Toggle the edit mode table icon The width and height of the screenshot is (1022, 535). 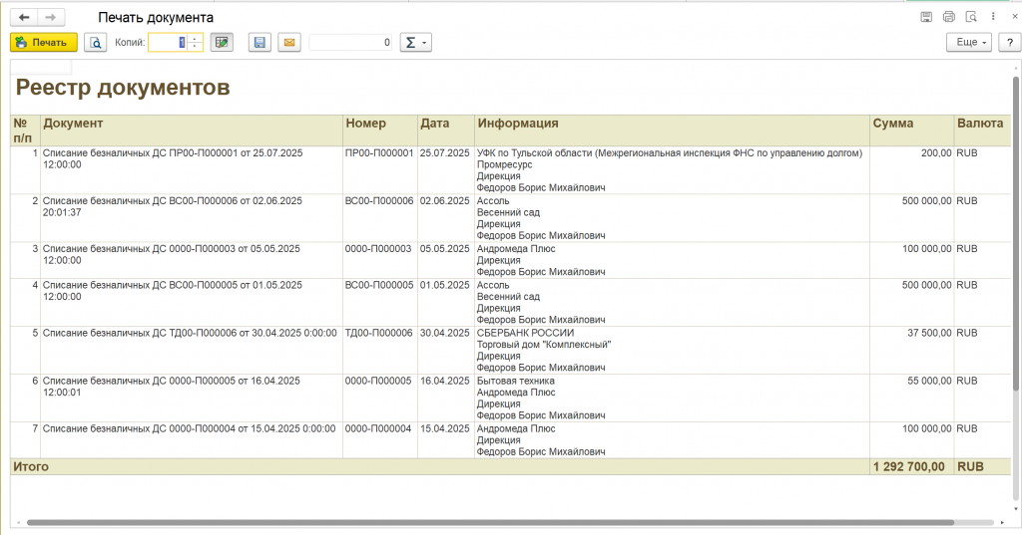coord(222,42)
